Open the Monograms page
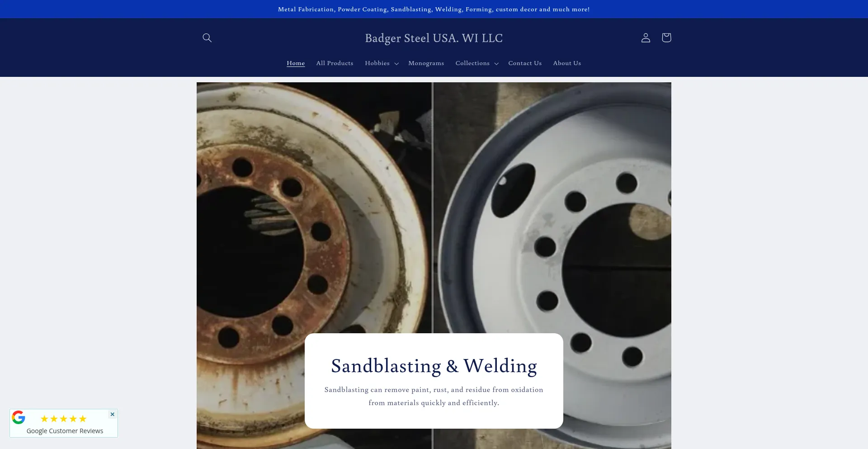 (x=426, y=63)
